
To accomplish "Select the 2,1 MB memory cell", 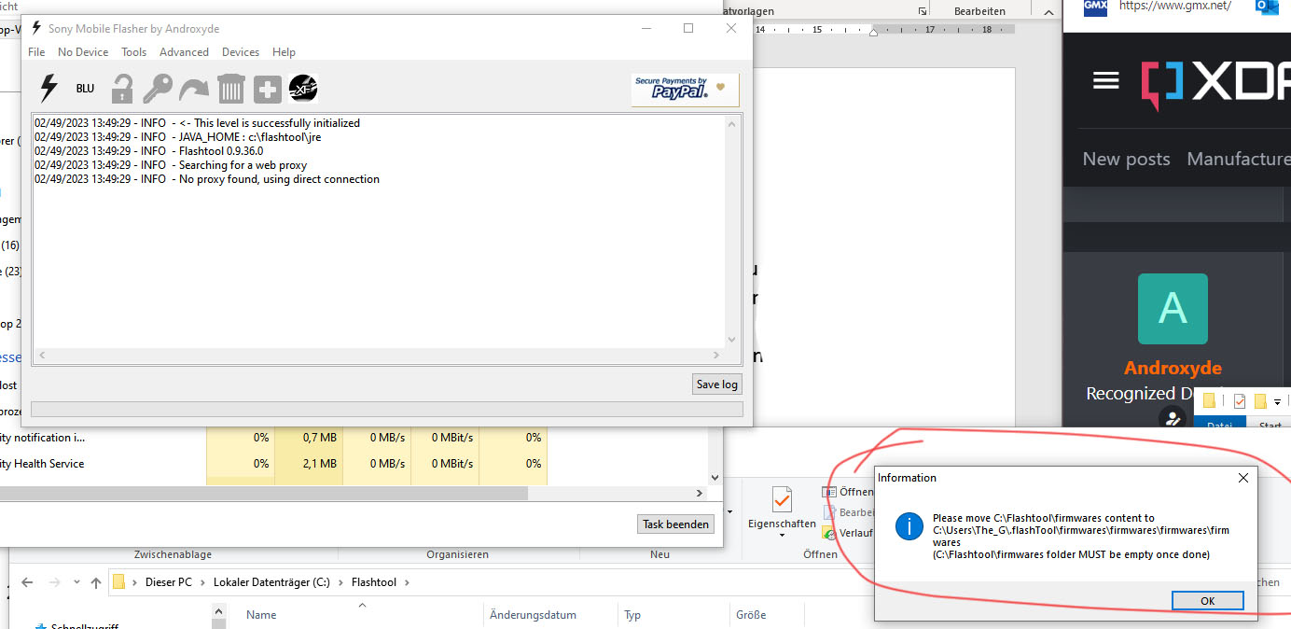I will pyautogui.click(x=309, y=464).
